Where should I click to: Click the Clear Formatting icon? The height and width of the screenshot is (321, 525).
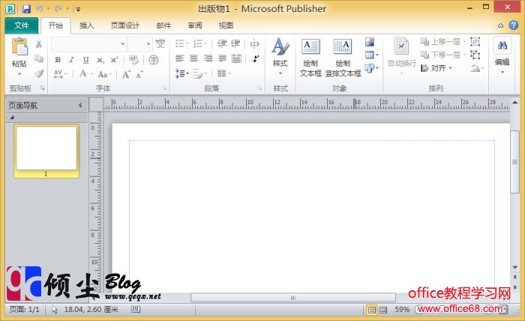133,60
